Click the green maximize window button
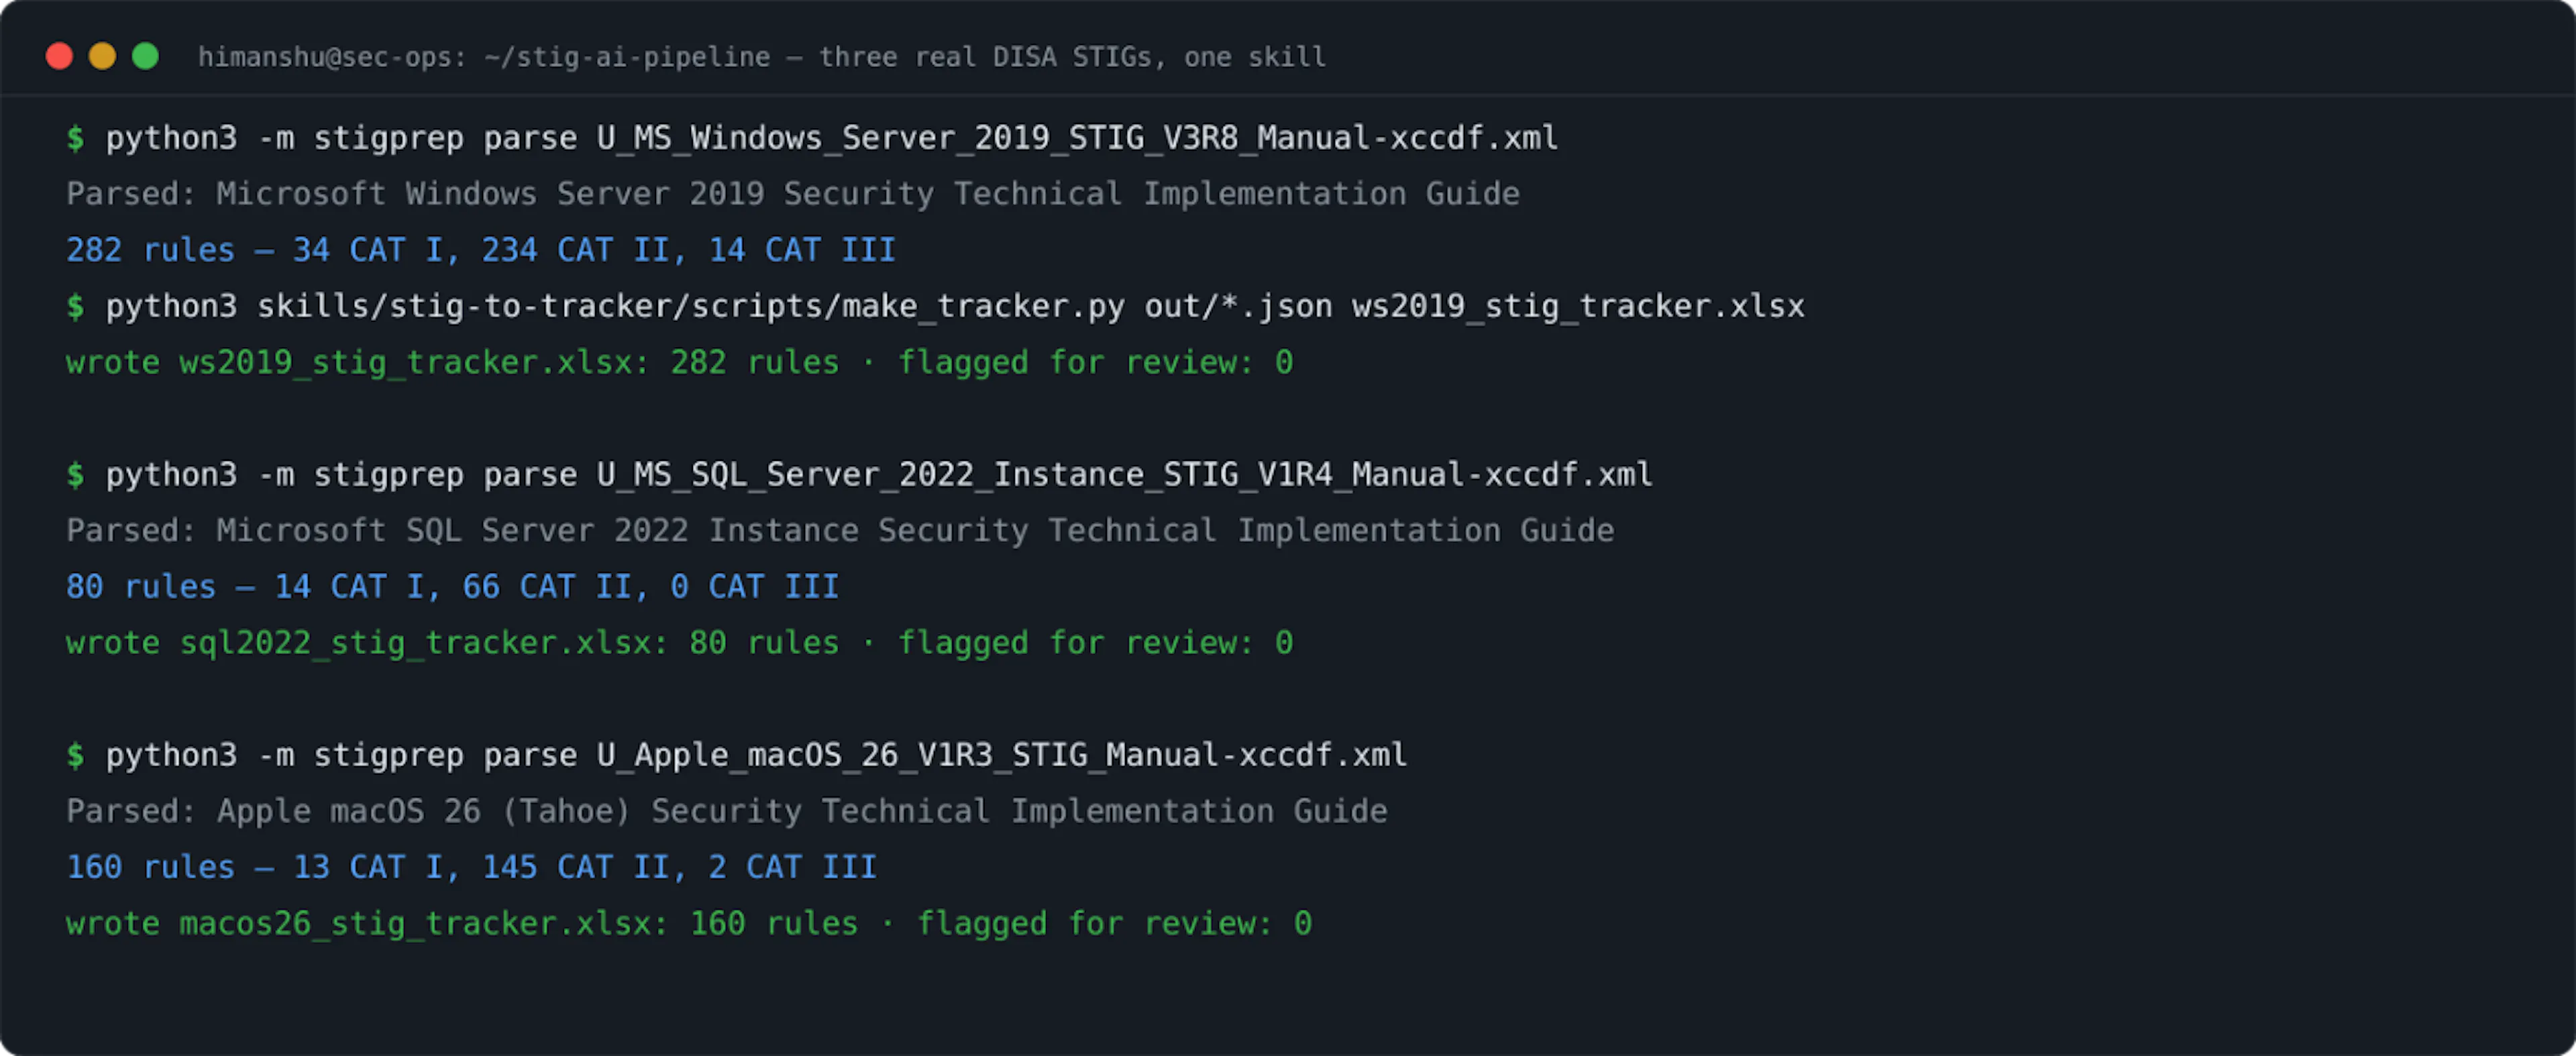 (x=145, y=56)
